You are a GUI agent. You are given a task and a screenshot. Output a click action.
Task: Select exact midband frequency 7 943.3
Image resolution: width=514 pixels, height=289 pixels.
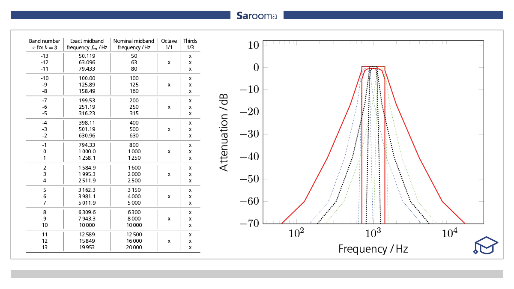87,219
